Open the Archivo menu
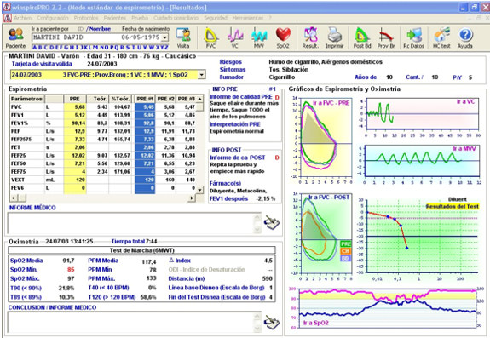 tap(23, 18)
